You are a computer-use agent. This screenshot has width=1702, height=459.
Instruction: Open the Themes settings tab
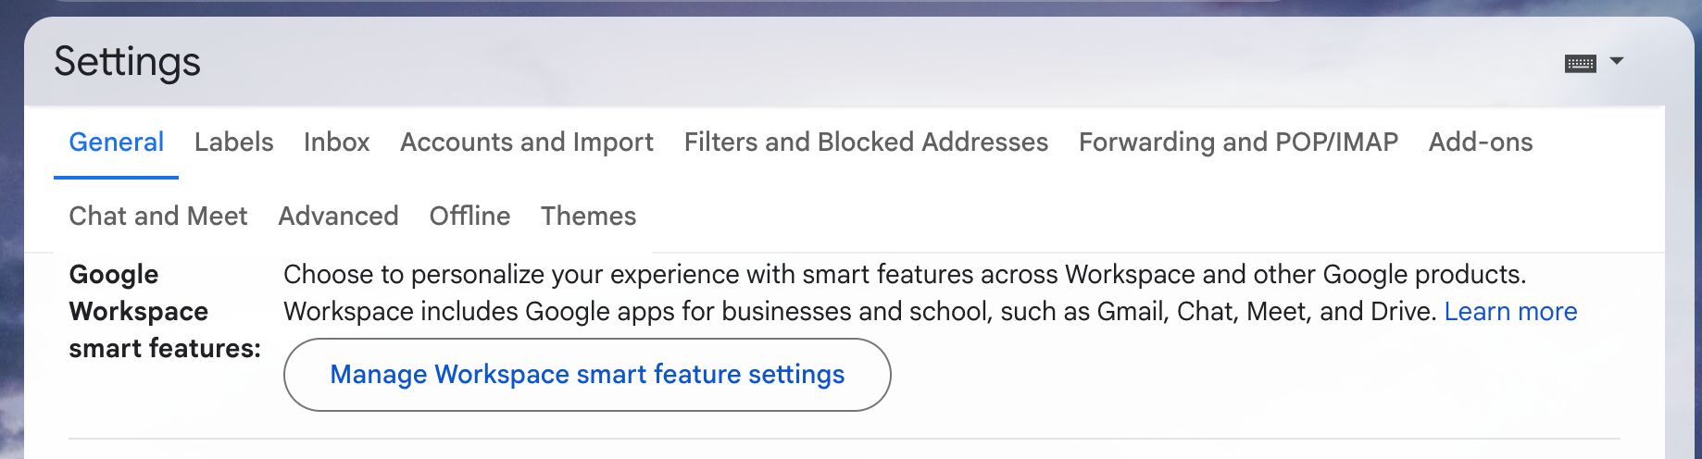tap(588, 216)
